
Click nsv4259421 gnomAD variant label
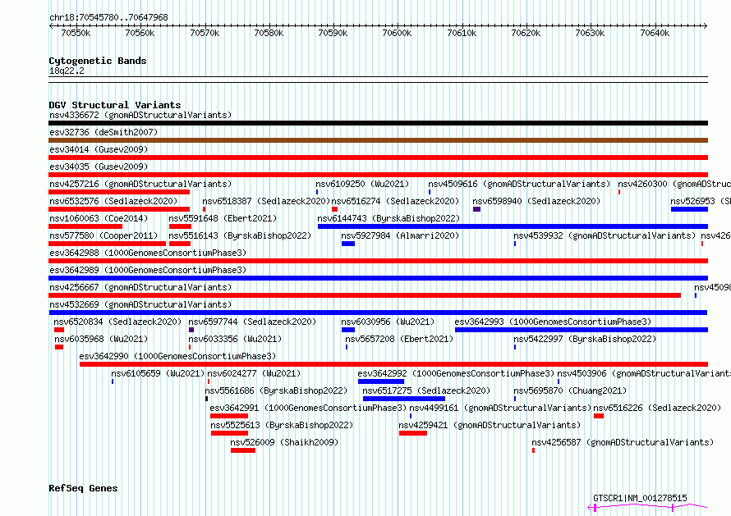tap(490, 425)
